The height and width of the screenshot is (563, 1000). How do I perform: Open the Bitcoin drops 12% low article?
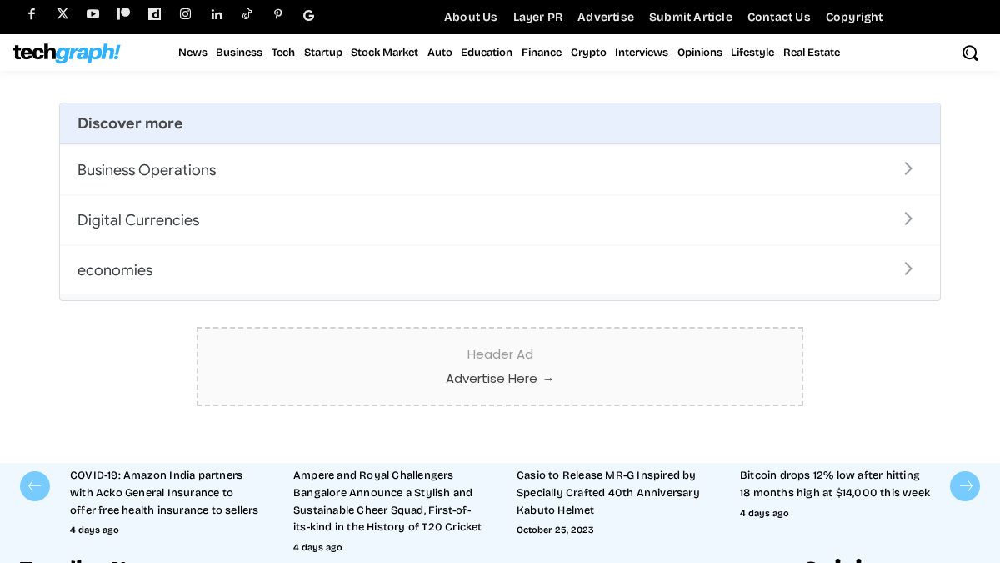(x=835, y=484)
